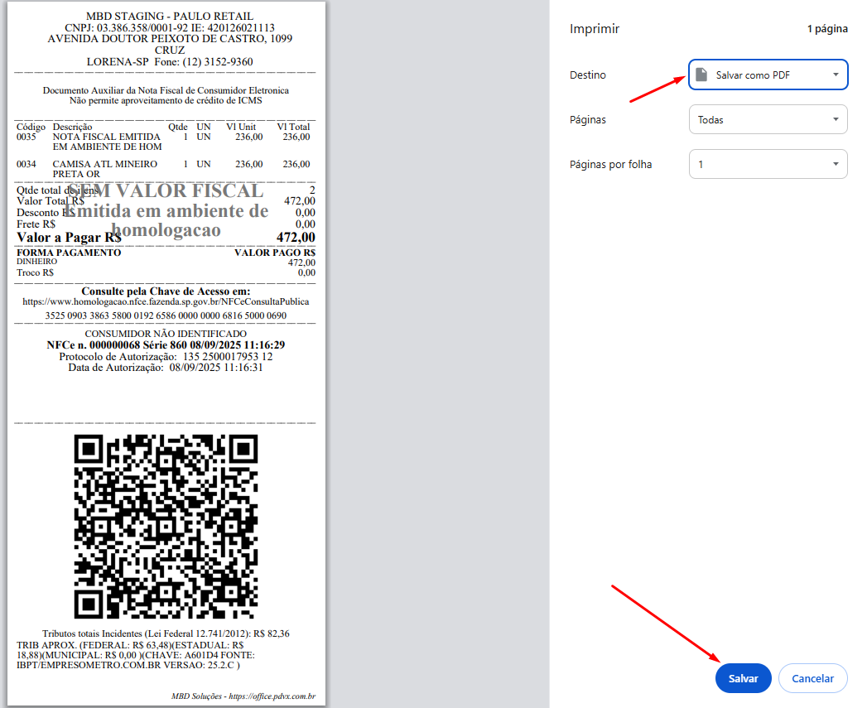Click the MBD Soluções footer link

(x=243, y=696)
